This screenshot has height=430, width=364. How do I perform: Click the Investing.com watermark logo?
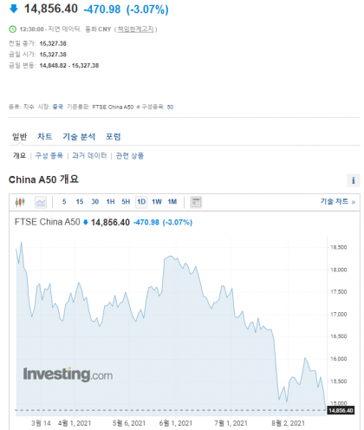point(68,375)
